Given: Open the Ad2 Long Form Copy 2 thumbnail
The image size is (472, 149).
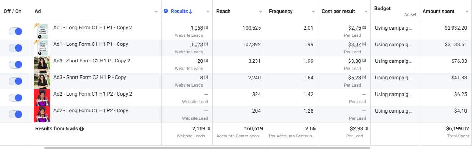Looking at the screenshot, I should (x=42, y=98).
